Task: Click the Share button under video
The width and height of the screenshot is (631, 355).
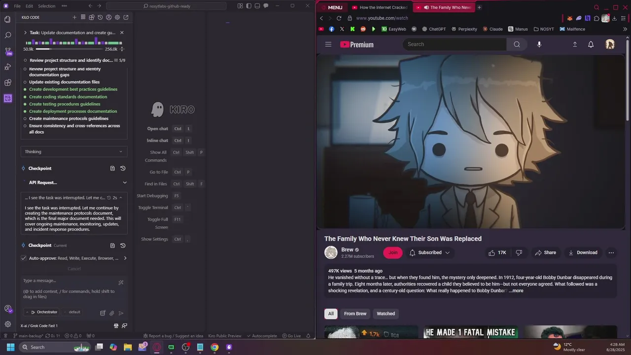Action: point(545,252)
